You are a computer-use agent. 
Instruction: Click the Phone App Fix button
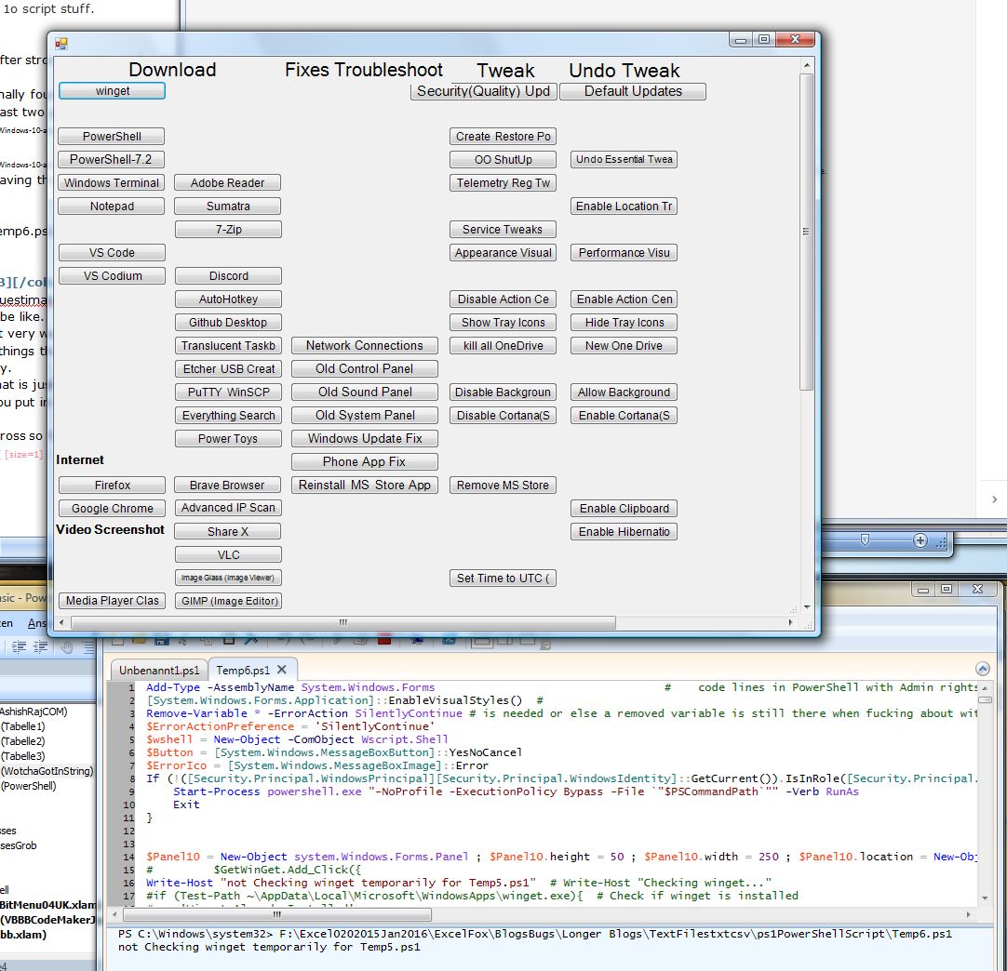click(364, 461)
